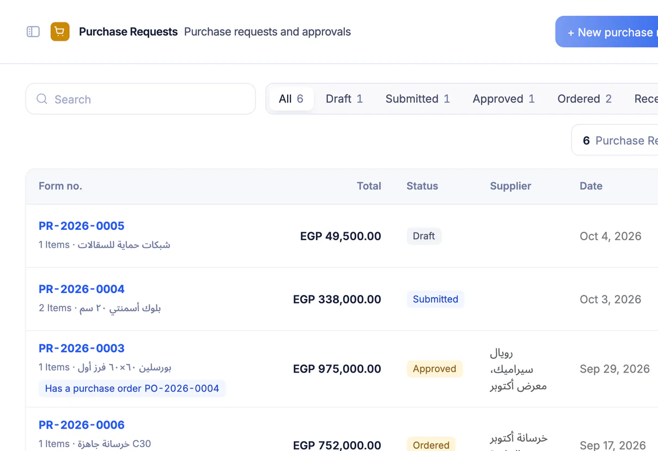Click the orange shopping cart icon

(60, 32)
